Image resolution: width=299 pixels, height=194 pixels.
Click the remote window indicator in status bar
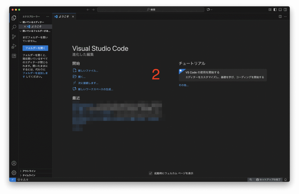click(x=13, y=180)
